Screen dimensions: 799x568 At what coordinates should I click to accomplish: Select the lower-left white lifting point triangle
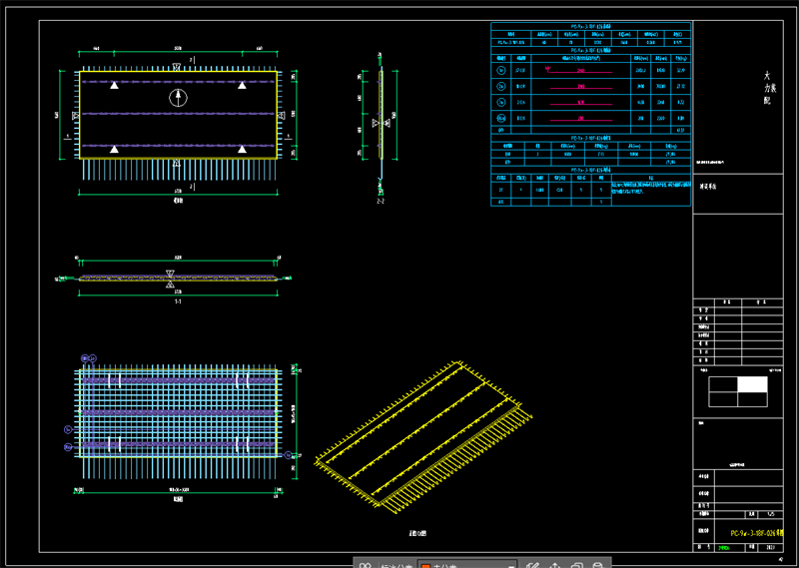[115, 149]
